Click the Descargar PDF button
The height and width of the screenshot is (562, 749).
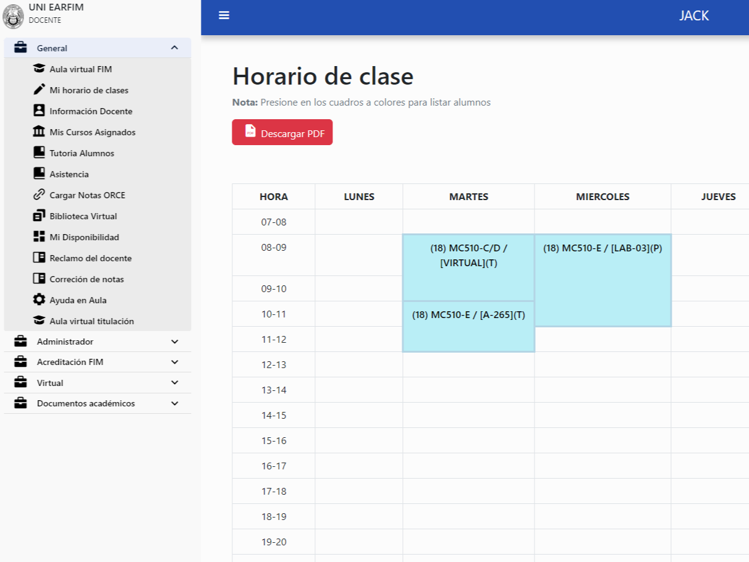coord(282,132)
